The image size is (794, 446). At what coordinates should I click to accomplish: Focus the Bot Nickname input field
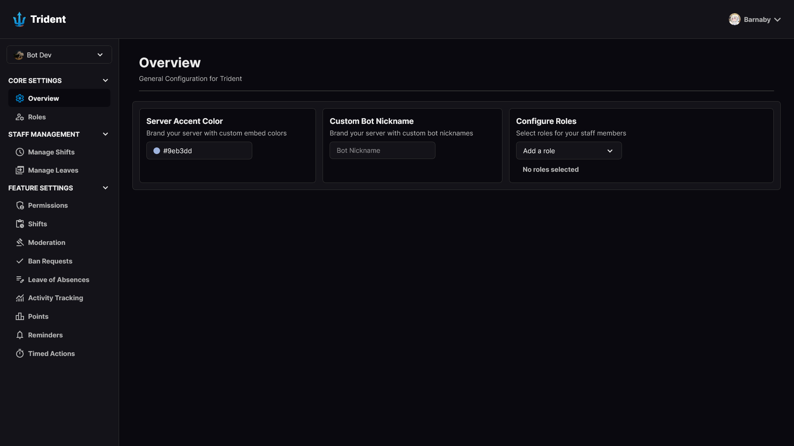[x=382, y=150]
